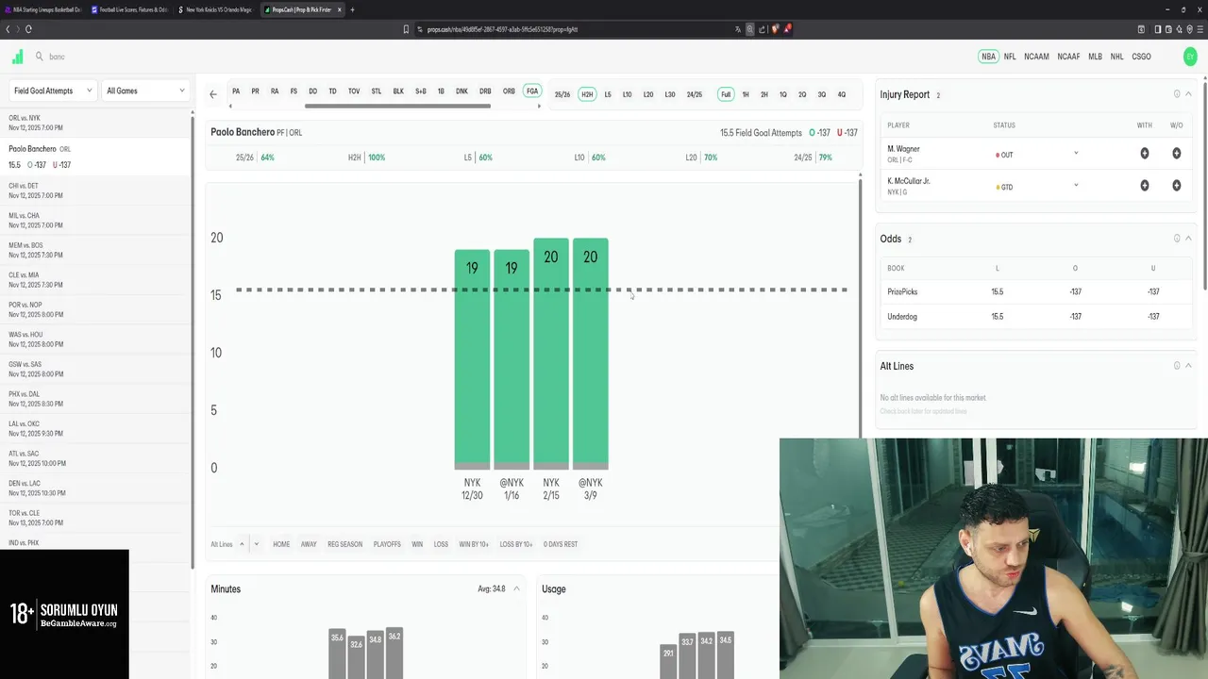Viewport: 1208px width, 679px height.
Task: Toggle the AWAY game filter
Action: tap(309, 544)
